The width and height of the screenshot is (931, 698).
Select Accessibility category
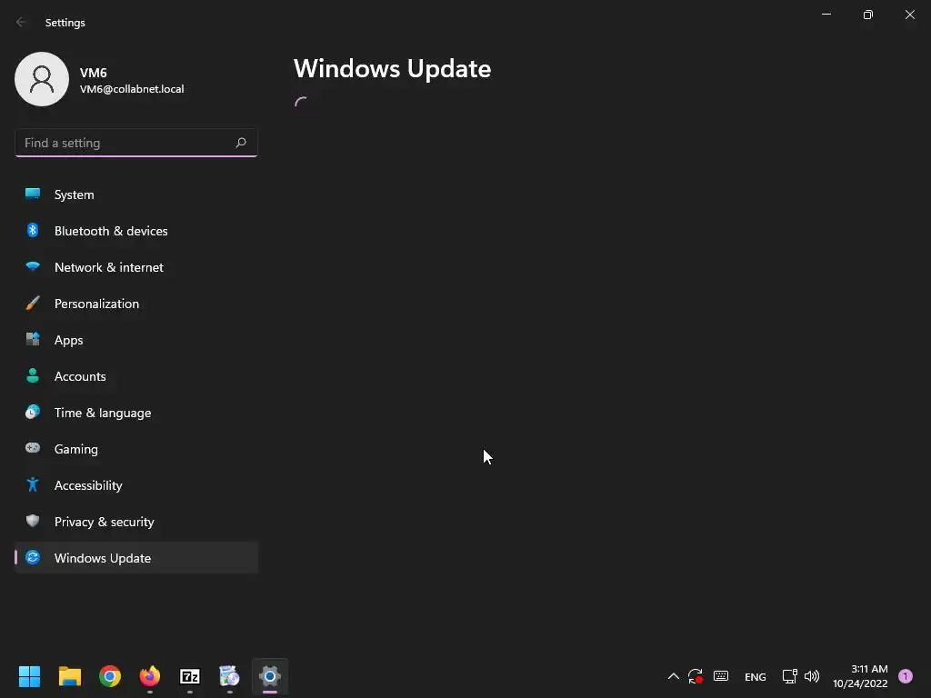pos(136,485)
